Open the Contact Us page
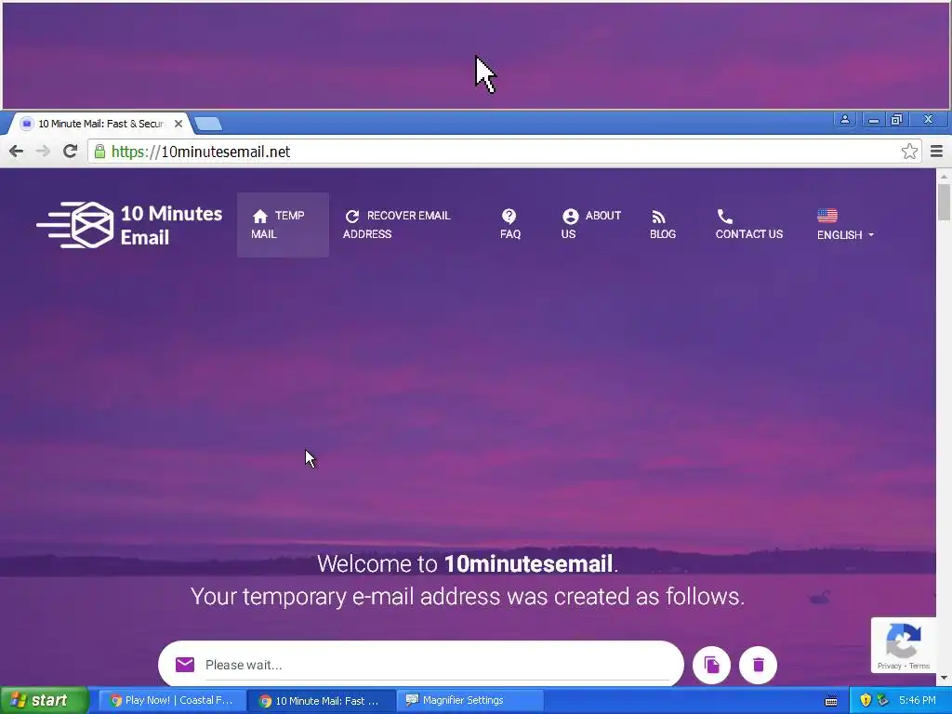952x714 pixels. click(748, 225)
